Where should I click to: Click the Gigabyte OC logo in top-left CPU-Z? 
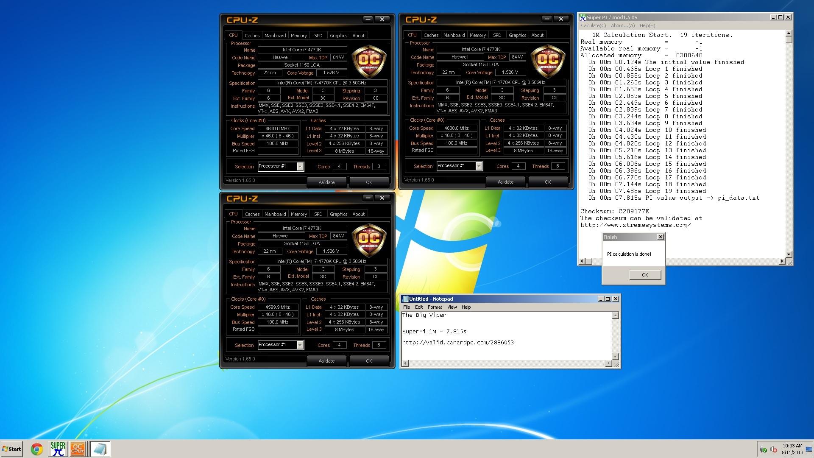click(x=369, y=62)
